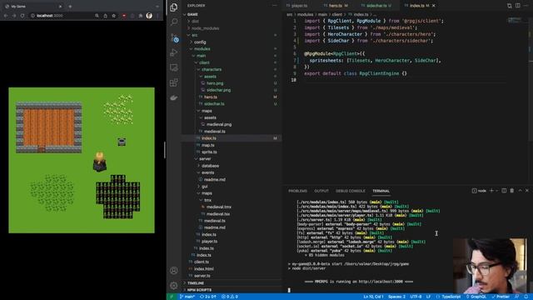Image resolution: width=533 pixels, height=300 pixels.
Task: Open Run and Debug view
Action: coord(174,52)
